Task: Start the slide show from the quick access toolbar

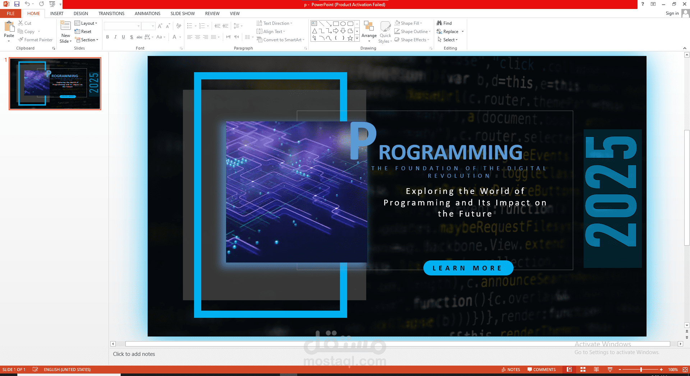Action: pyautogui.click(x=52, y=4)
